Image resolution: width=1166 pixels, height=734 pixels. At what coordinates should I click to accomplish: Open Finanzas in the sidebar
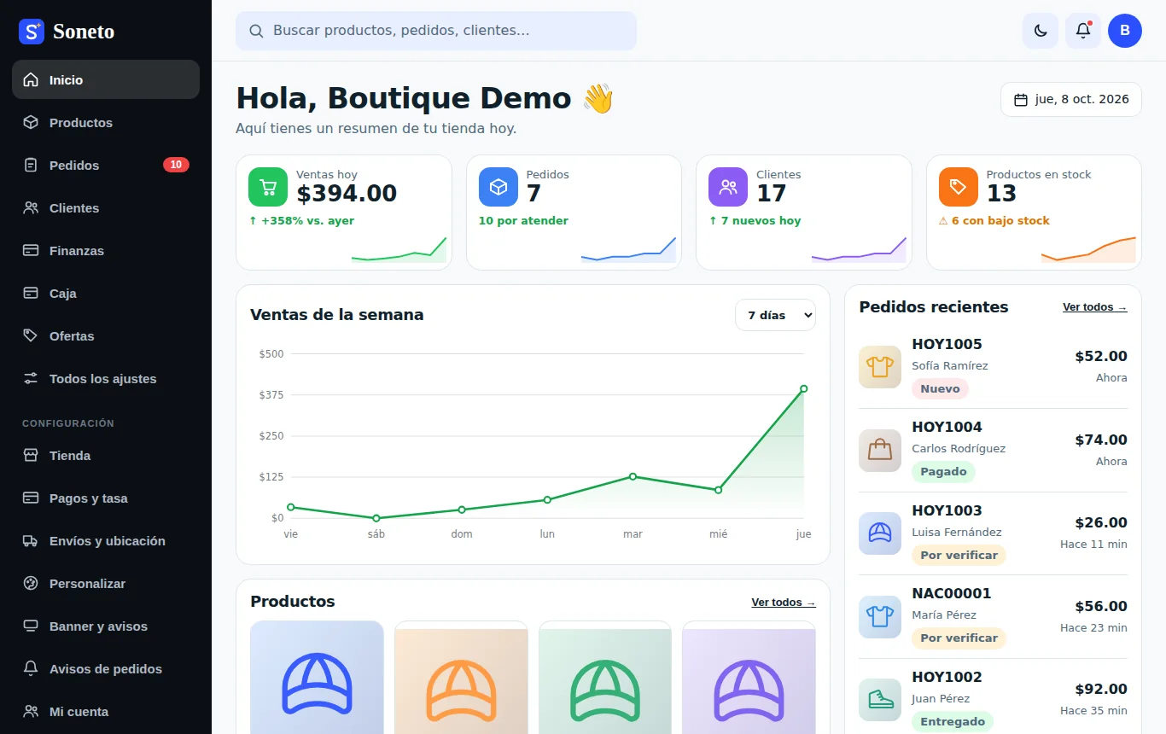[x=106, y=250]
